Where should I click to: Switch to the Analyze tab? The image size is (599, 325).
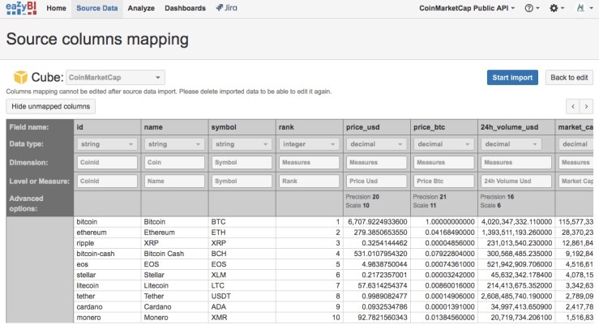click(x=141, y=8)
